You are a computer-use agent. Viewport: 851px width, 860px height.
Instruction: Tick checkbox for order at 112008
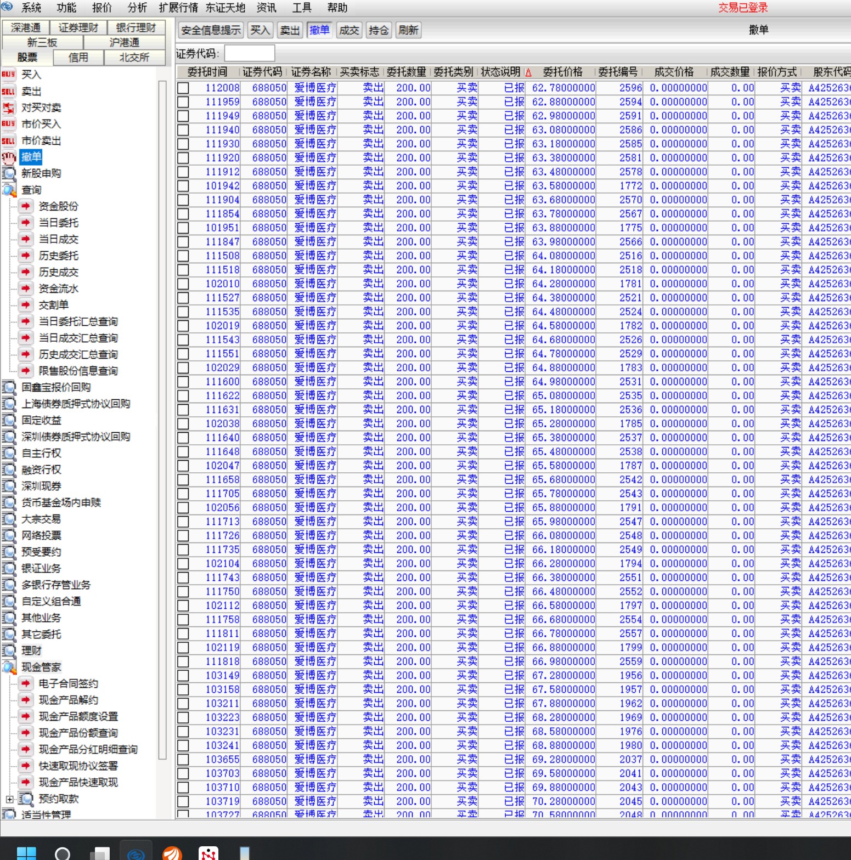(x=183, y=88)
